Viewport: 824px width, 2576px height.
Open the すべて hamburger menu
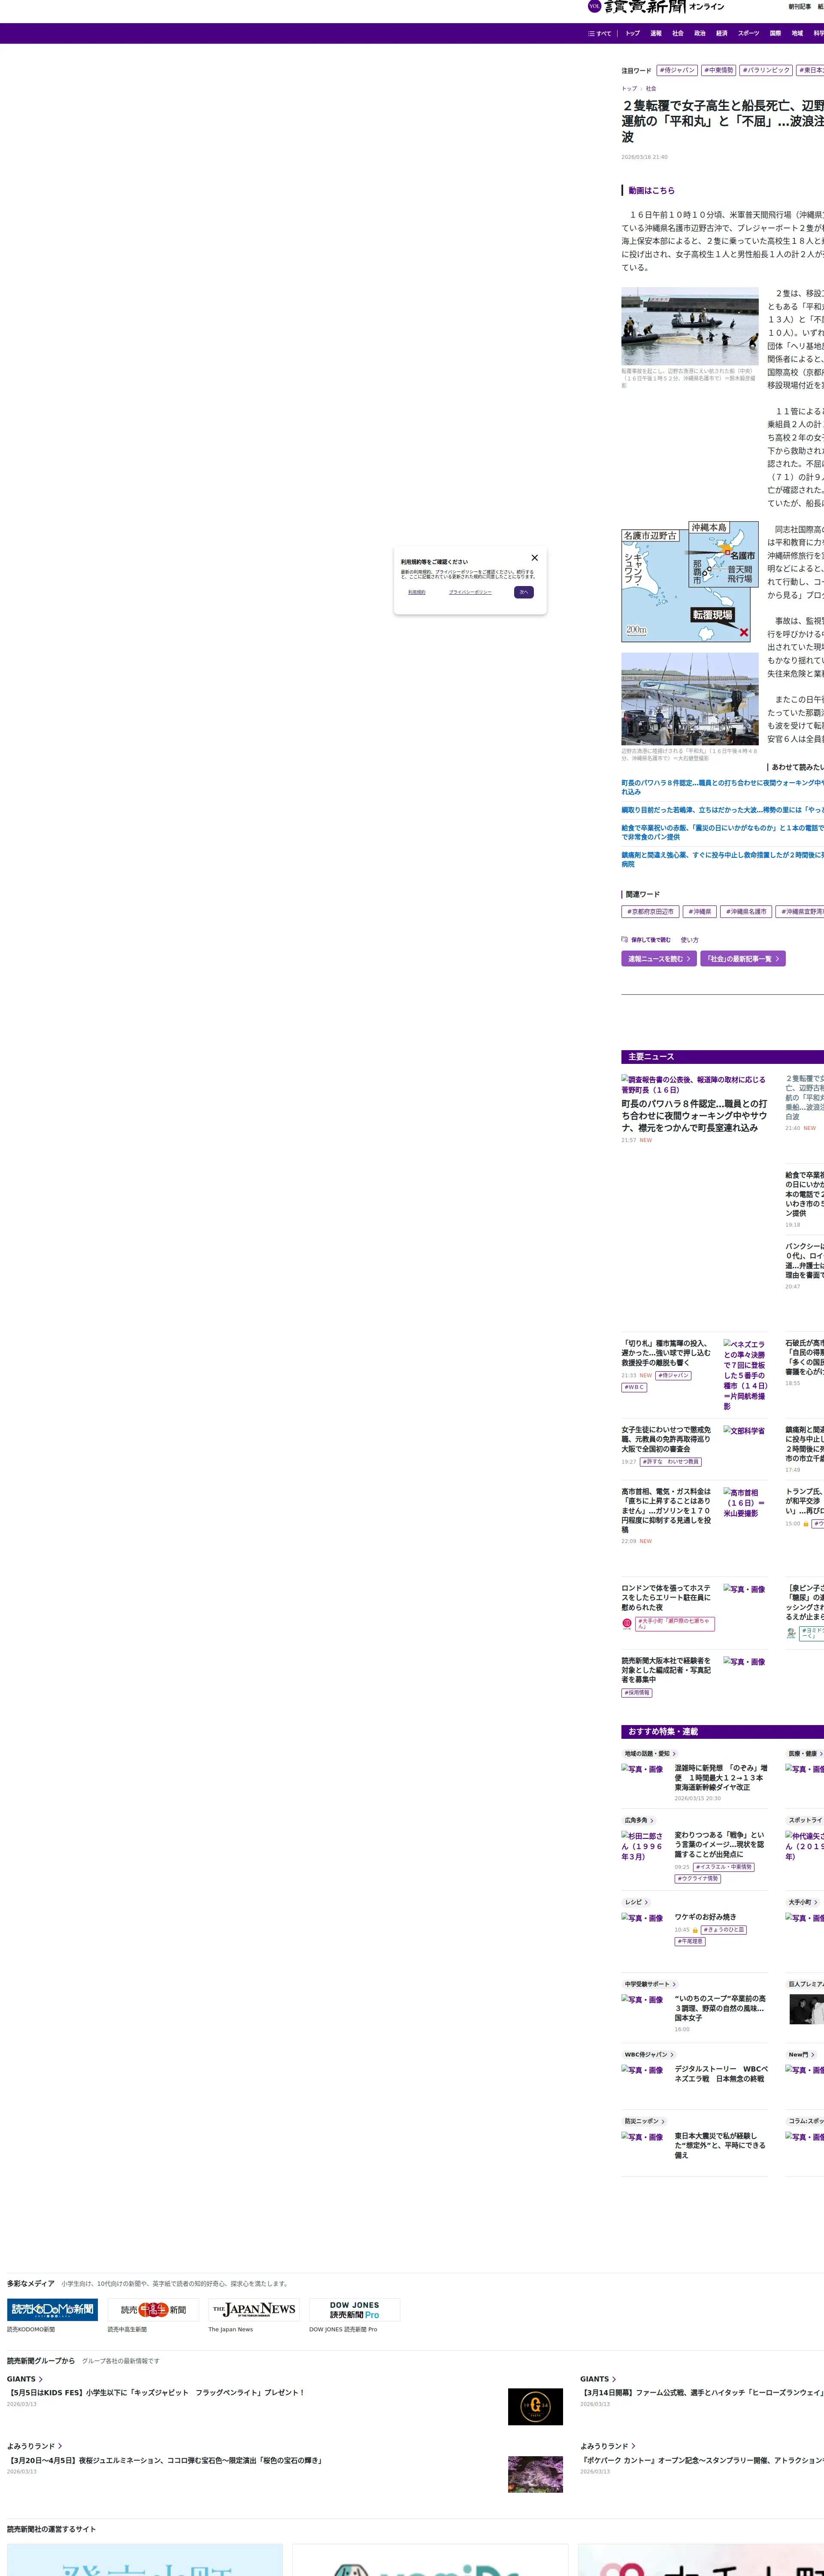click(599, 33)
